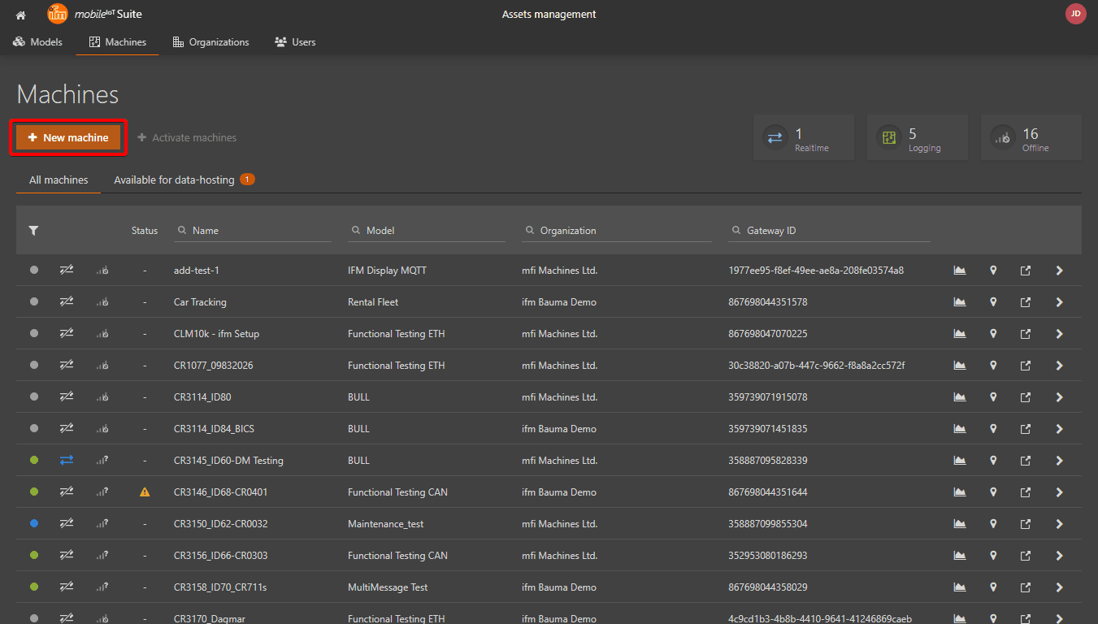The height and width of the screenshot is (624, 1098).
Task: Click the Realtime status counter tile
Action: pyautogui.click(x=803, y=138)
